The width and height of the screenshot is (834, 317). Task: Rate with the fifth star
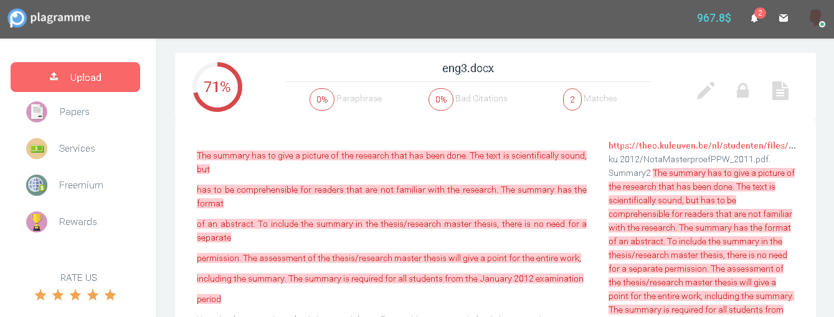[x=110, y=295]
